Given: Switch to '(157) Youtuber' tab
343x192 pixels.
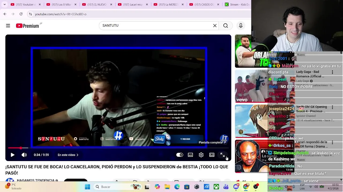Looking at the screenshot, I should [24, 5].
